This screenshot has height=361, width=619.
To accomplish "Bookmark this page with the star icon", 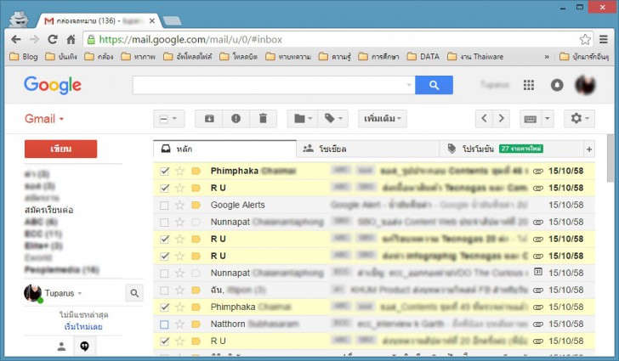I will 585,39.
